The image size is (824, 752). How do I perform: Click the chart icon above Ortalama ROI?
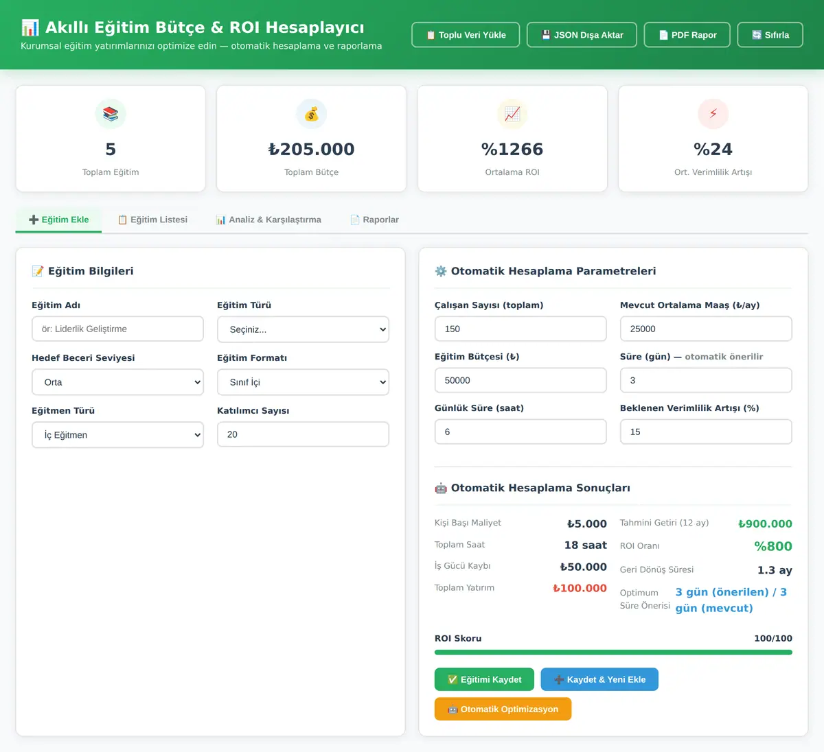pyautogui.click(x=512, y=114)
